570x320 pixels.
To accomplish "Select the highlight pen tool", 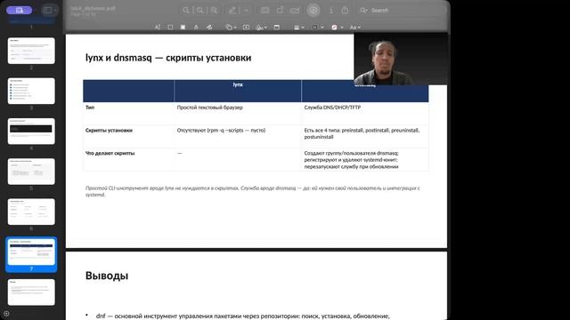I will tap(232, 11).
